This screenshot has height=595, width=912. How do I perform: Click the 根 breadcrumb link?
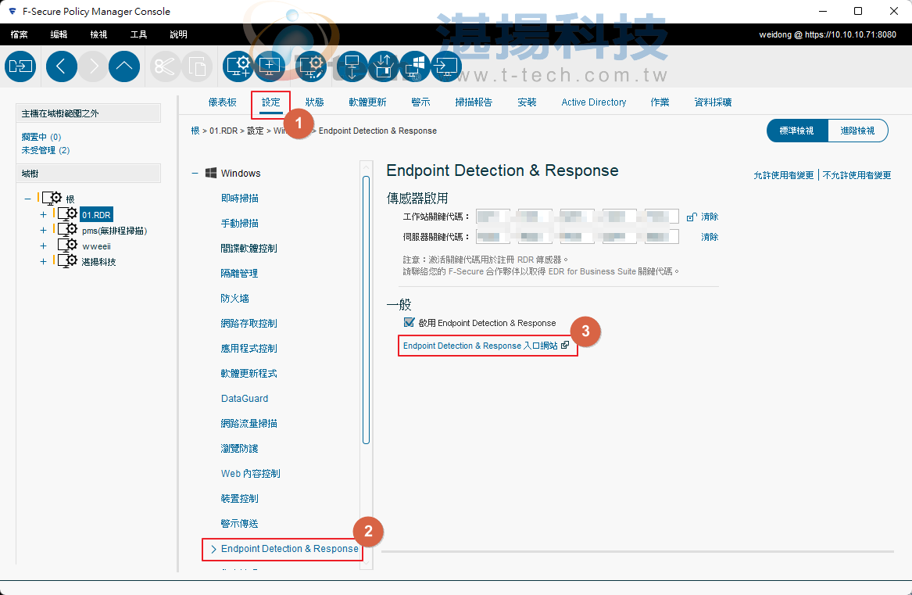point(195,131)
